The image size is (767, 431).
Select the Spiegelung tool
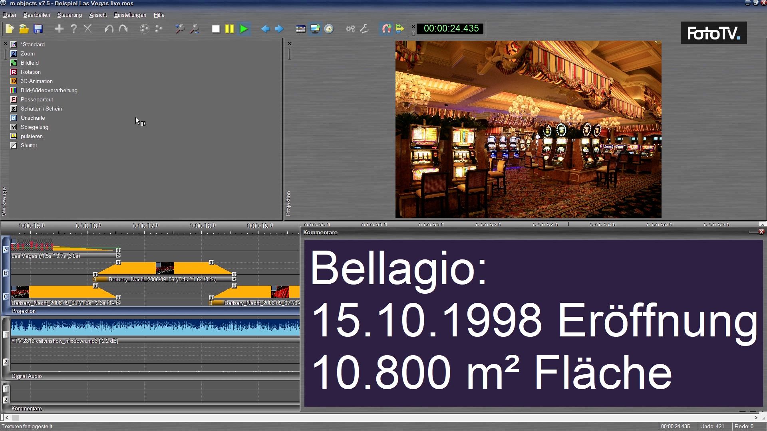pos(29,127)
